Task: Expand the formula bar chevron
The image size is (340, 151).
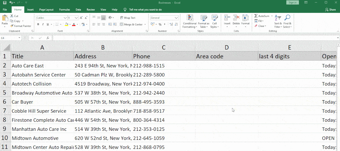Action: [x=338, y=38]
